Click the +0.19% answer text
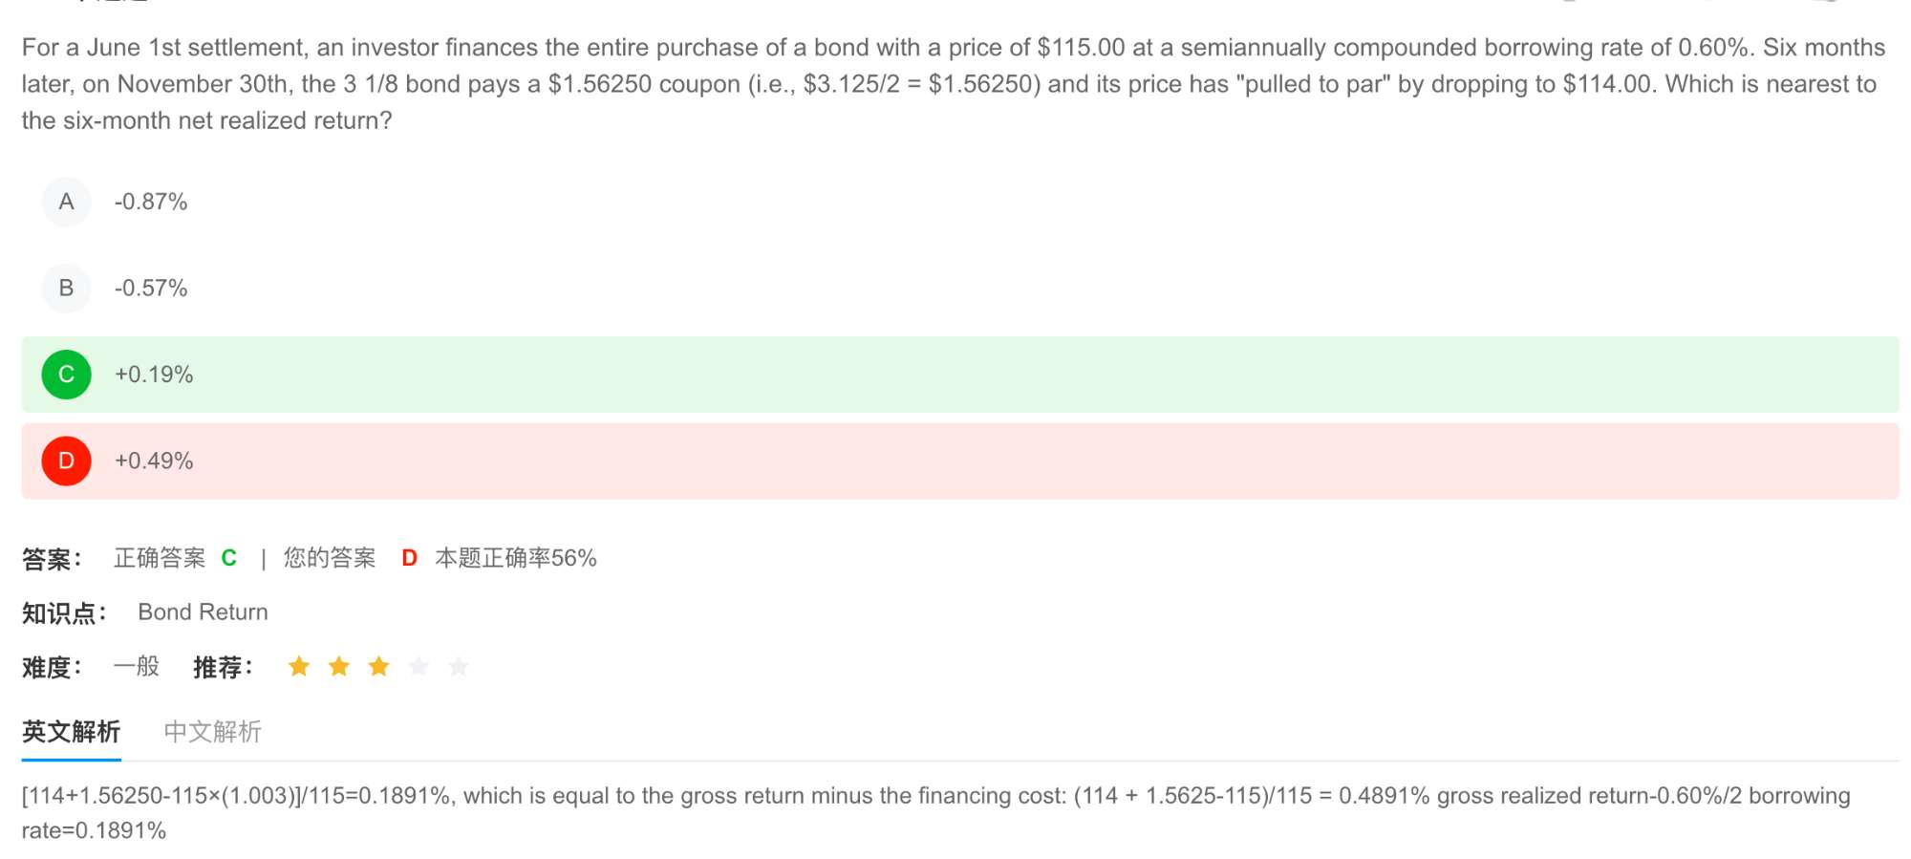This screenshot has height=859, width=1911. pyautogui.click(x=154, y=375)
